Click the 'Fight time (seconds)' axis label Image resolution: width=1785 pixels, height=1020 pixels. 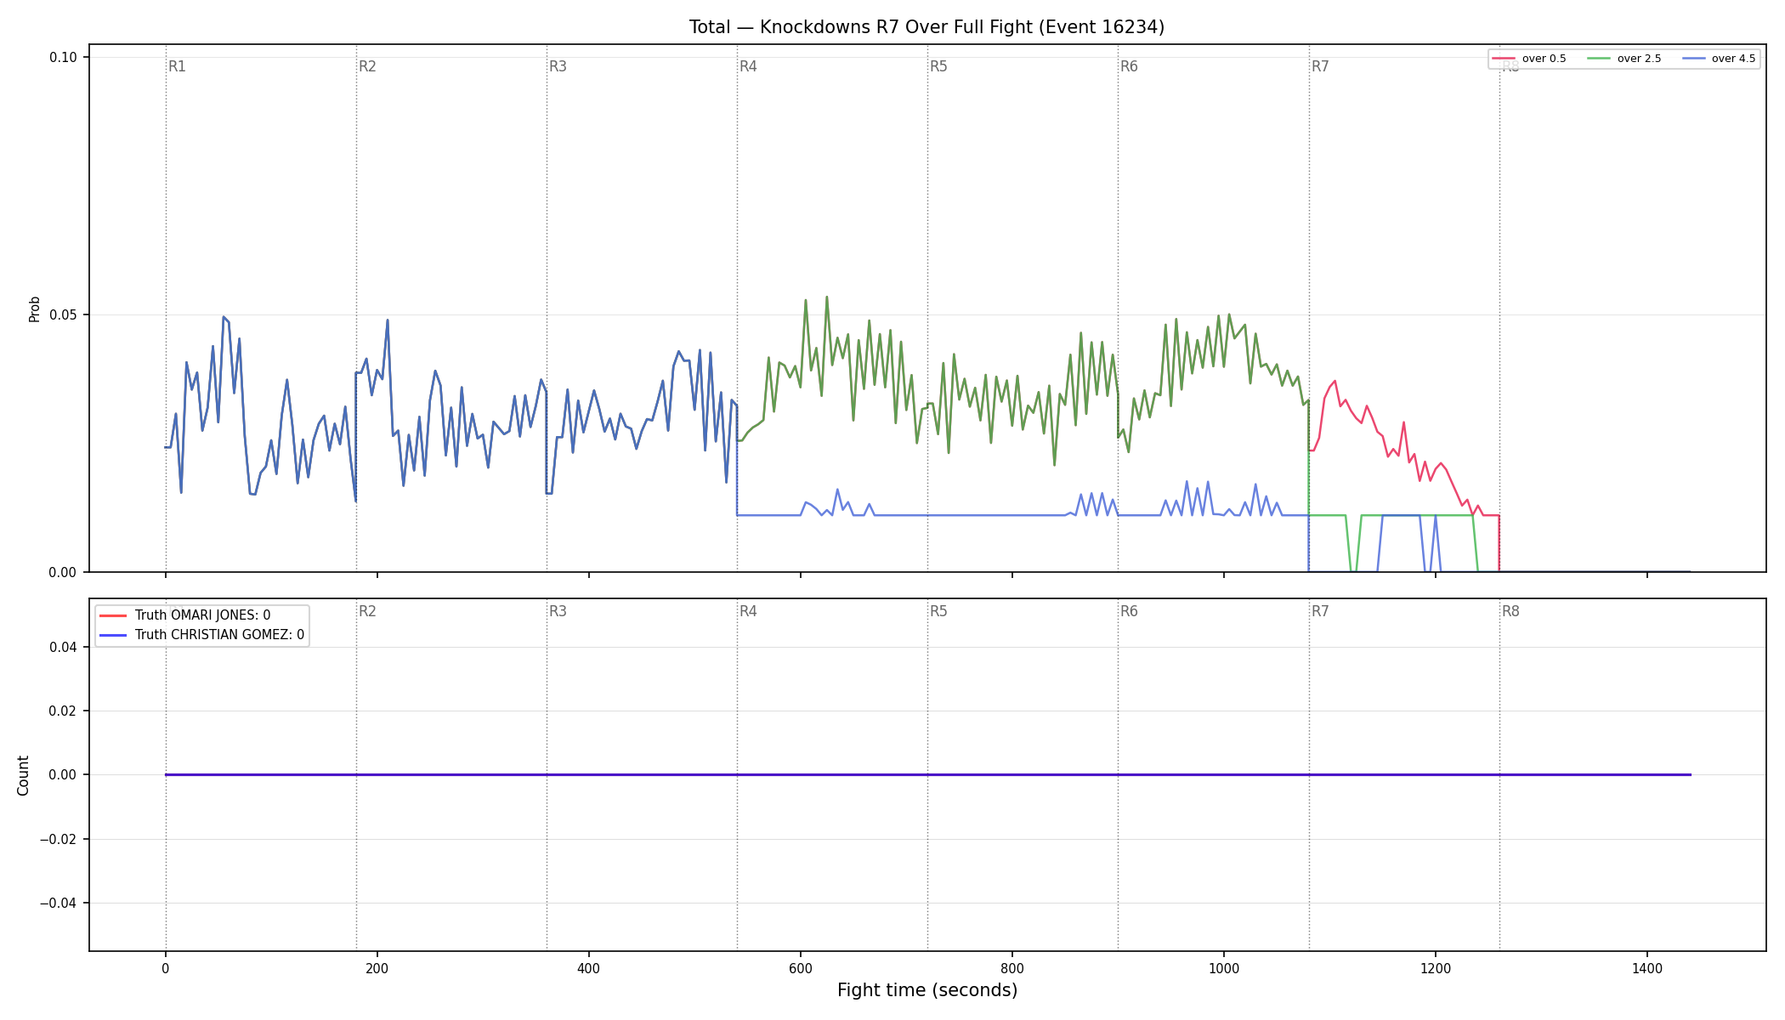tap(927, 990)
